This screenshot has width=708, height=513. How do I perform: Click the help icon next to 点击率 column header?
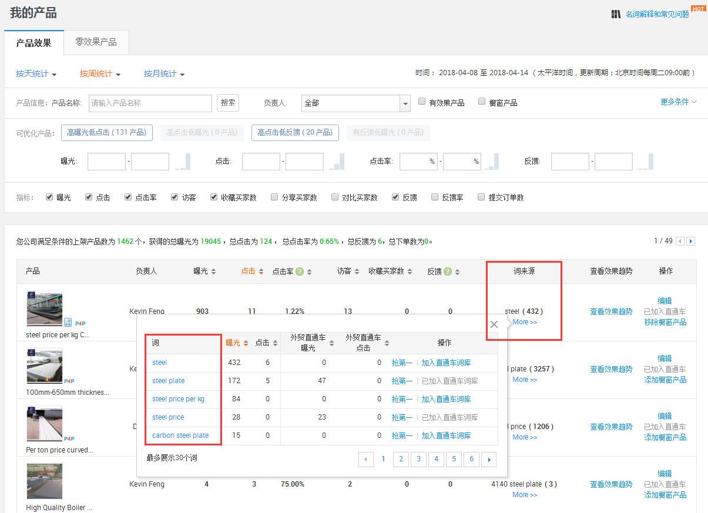pyautogui.click(x=300, y=271)
